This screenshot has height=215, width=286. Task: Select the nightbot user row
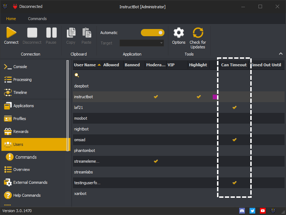[x=179, y=129]
